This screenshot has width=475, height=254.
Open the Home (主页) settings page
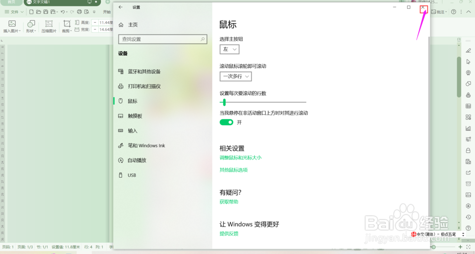click(128, 25)
